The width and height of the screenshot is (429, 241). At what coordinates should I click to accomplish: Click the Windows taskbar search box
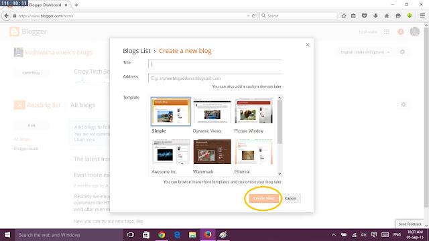pos(68,235)
